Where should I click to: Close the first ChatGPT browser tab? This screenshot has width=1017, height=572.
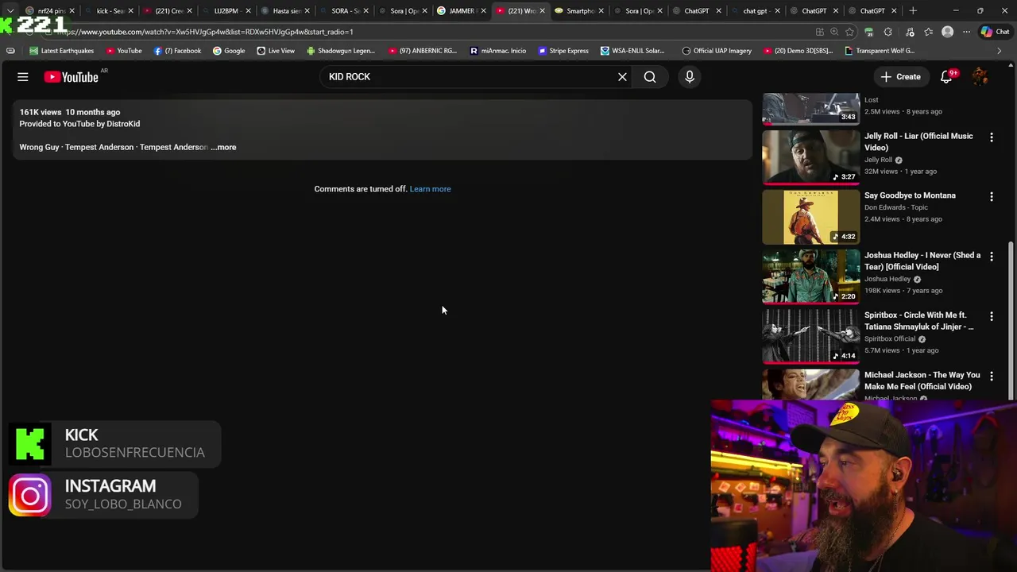718,11
